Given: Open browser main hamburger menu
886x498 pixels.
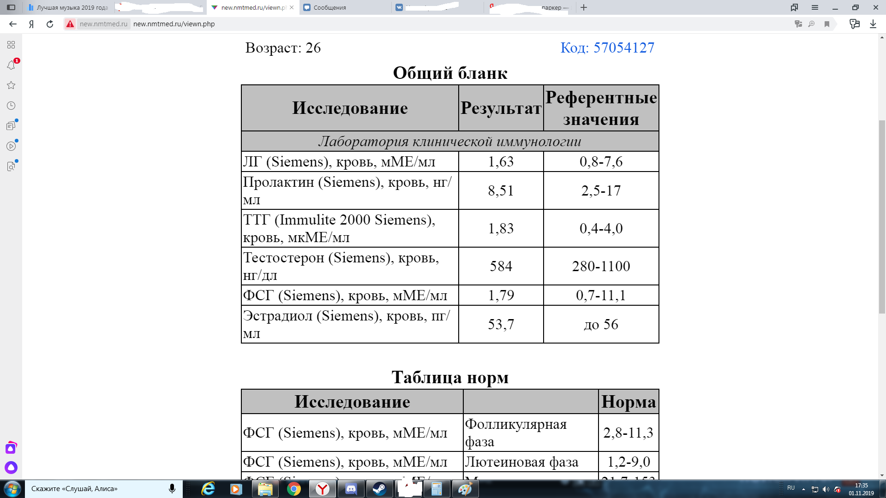Looking at the screenshot, I should click(x=815, y=7).
